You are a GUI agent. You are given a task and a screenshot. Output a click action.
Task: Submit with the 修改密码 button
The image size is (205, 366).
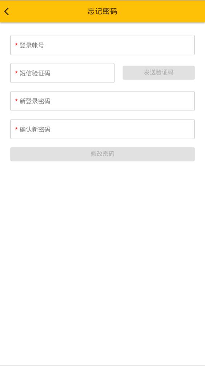(x=102, y=154)
